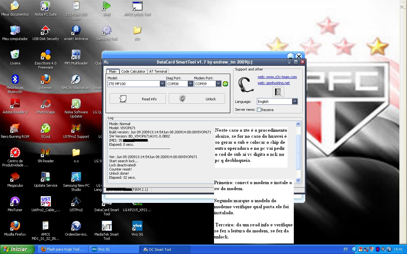Launch USTPro2 desktop icon

pos(76,204)
